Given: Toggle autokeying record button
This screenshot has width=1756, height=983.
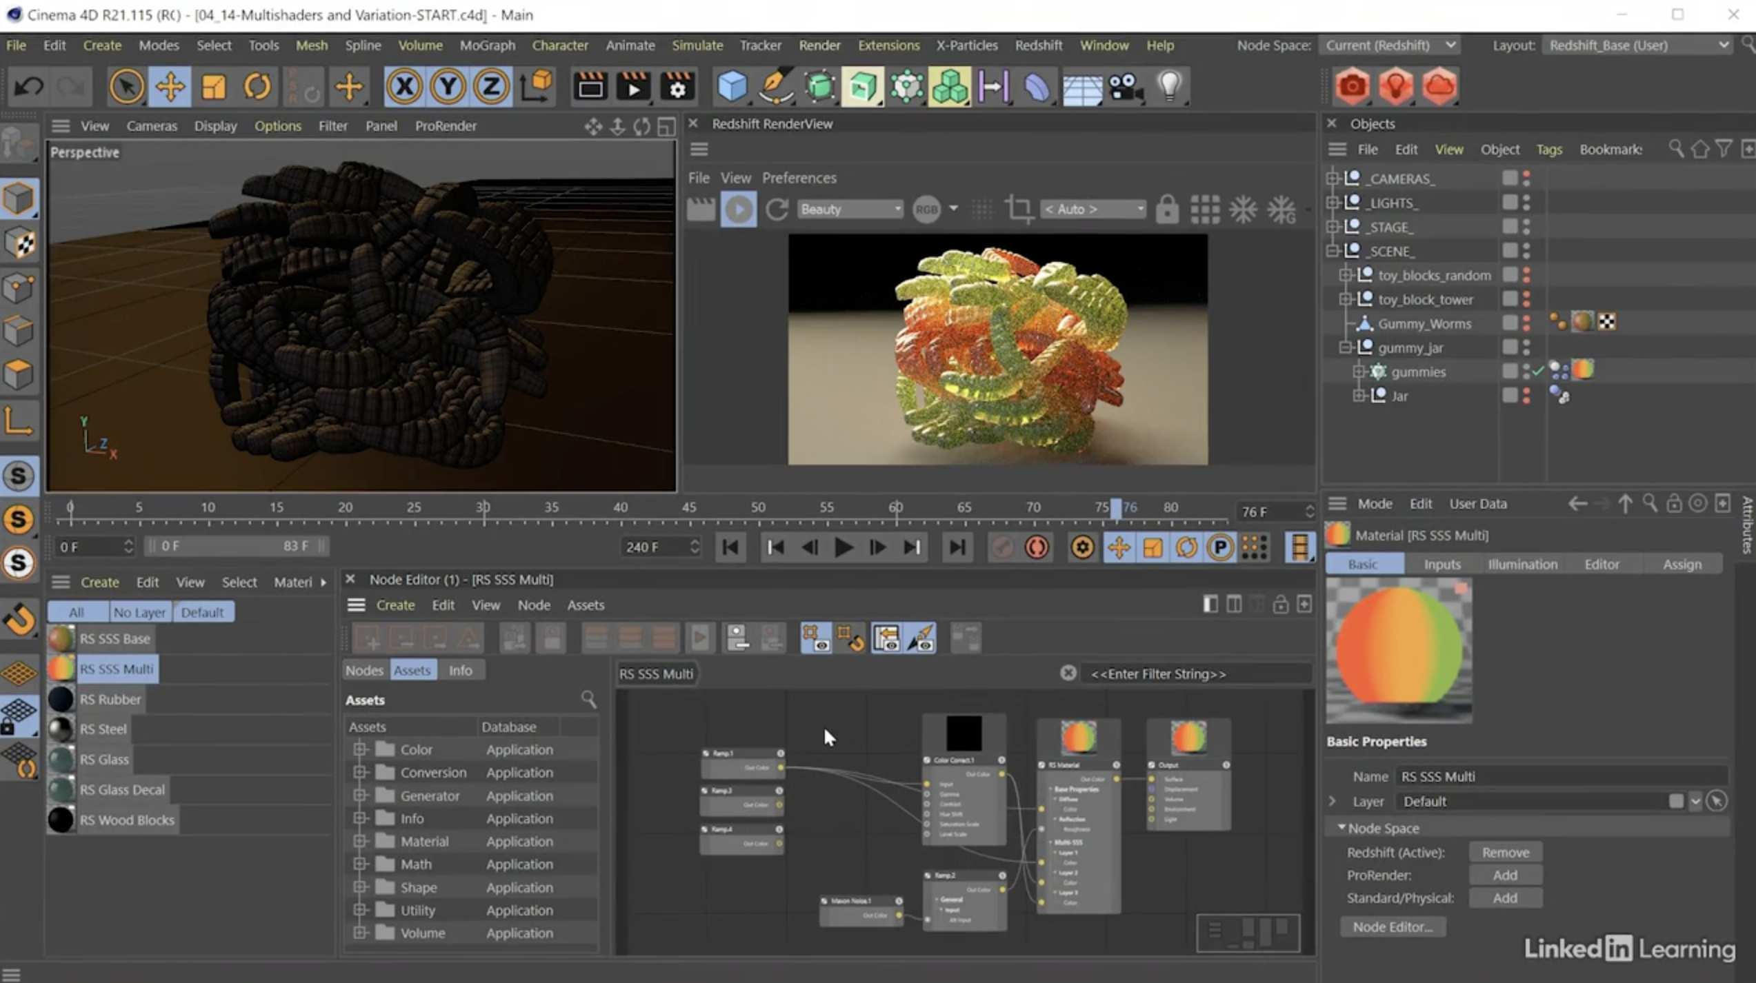Looking at the screenshot, I should click(x=1037, y=547).
